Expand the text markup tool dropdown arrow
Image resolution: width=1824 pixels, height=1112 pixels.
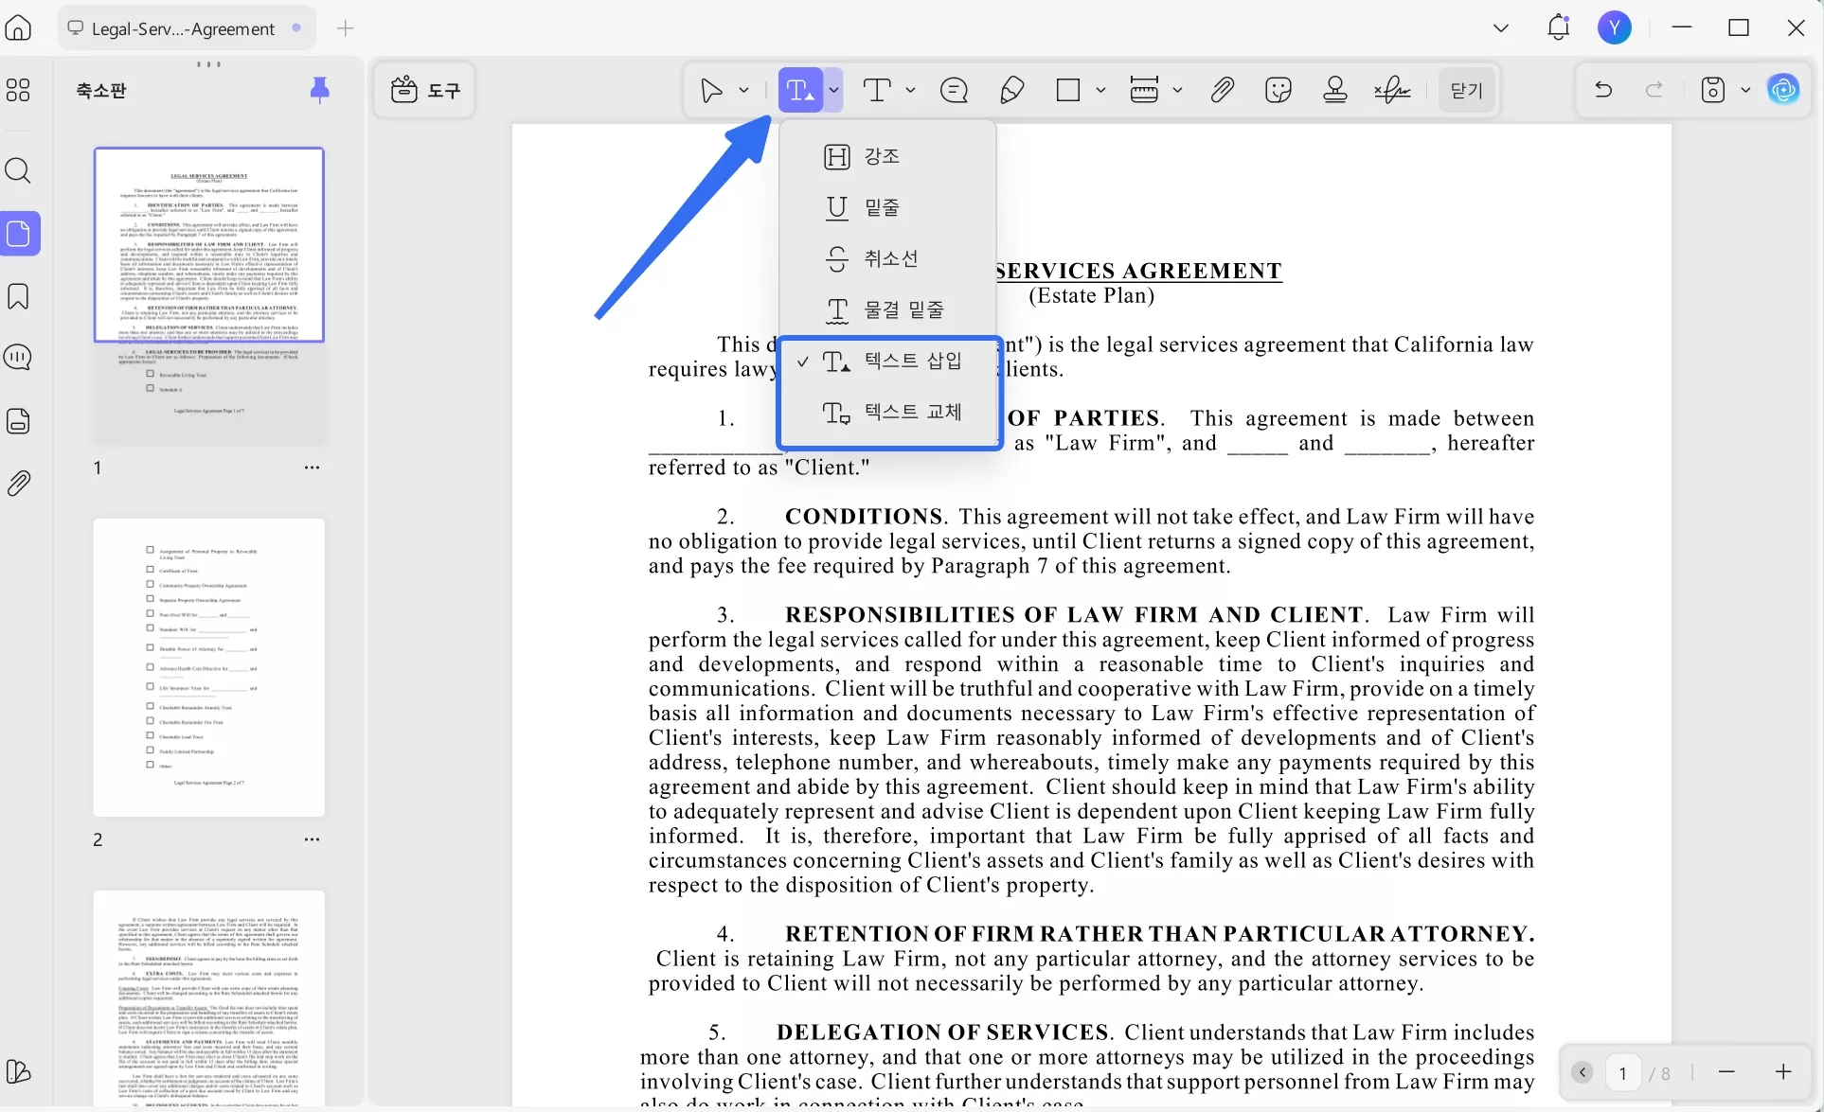coord(833,90)
